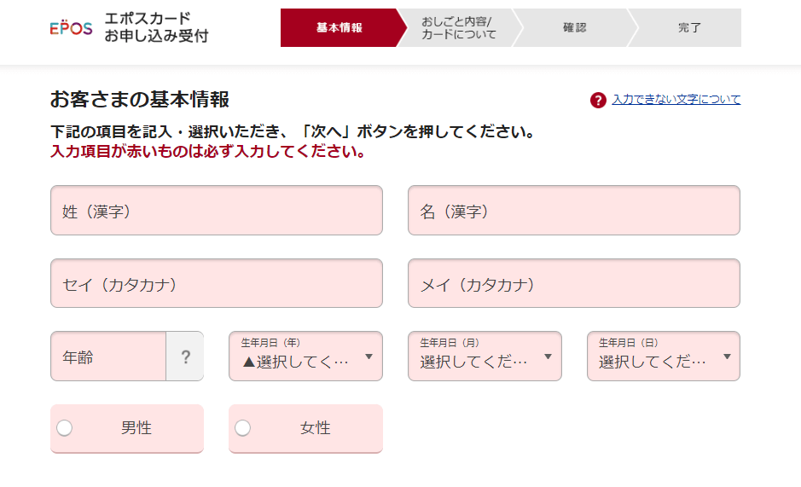The width and height of the screenshot is (801, 487).
Task: Go to the 確認 step tab
Action: coord(574,28)
